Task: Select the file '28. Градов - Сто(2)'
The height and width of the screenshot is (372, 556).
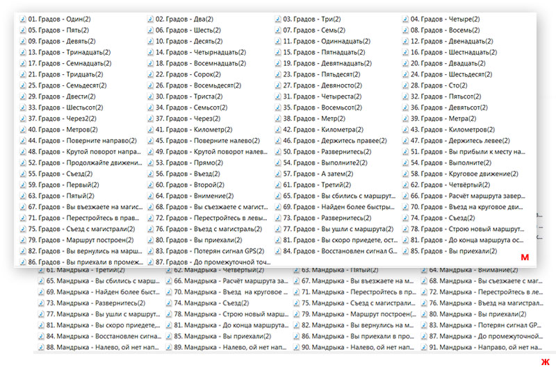Action: (435, 85)
